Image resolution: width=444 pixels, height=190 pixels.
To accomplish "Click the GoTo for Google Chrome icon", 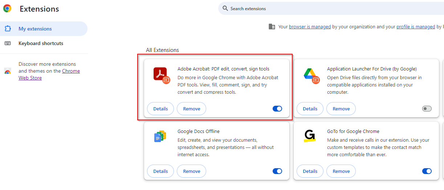I will pos(310,136).
